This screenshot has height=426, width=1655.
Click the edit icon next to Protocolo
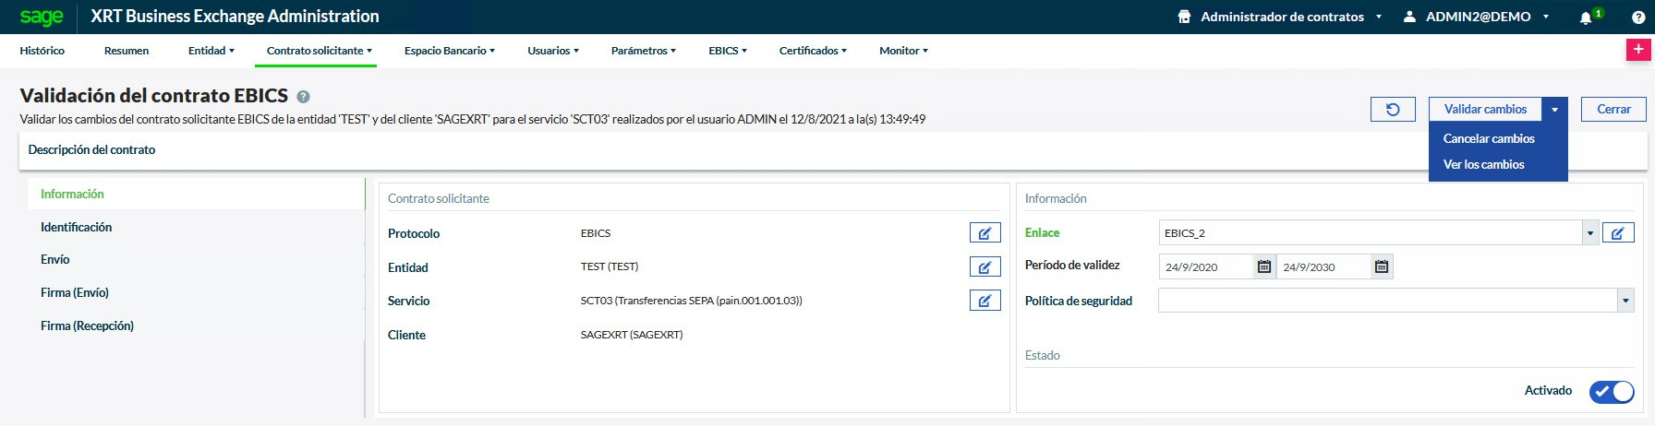click(x=985, y=233)
